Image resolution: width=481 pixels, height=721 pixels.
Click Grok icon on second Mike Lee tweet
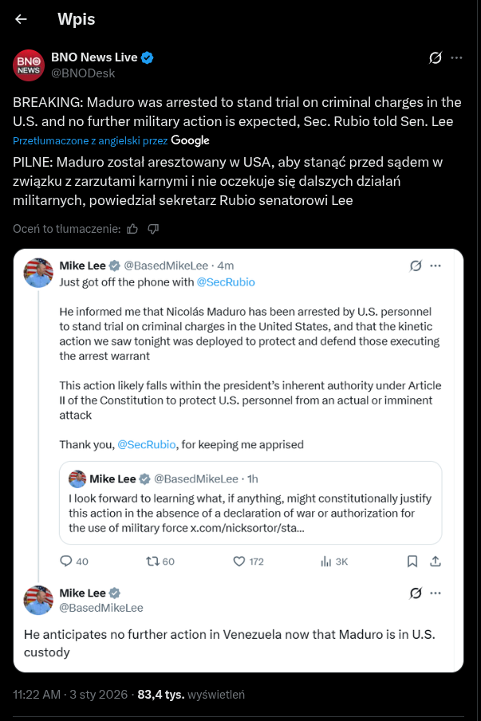pos(415,593)
